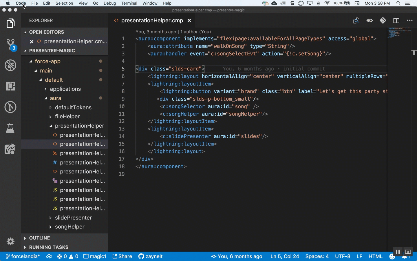Viewport: 417px width, 261px height.
Task: Open the Code application menu
Action: [x=21, y=3]
